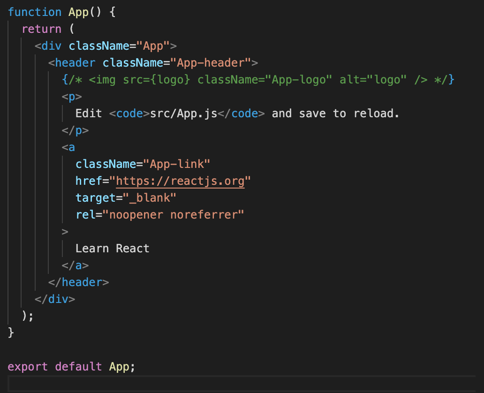This screenshot has height=393, width=484.
Task: Click the return keyword
Action: point(41,29)
